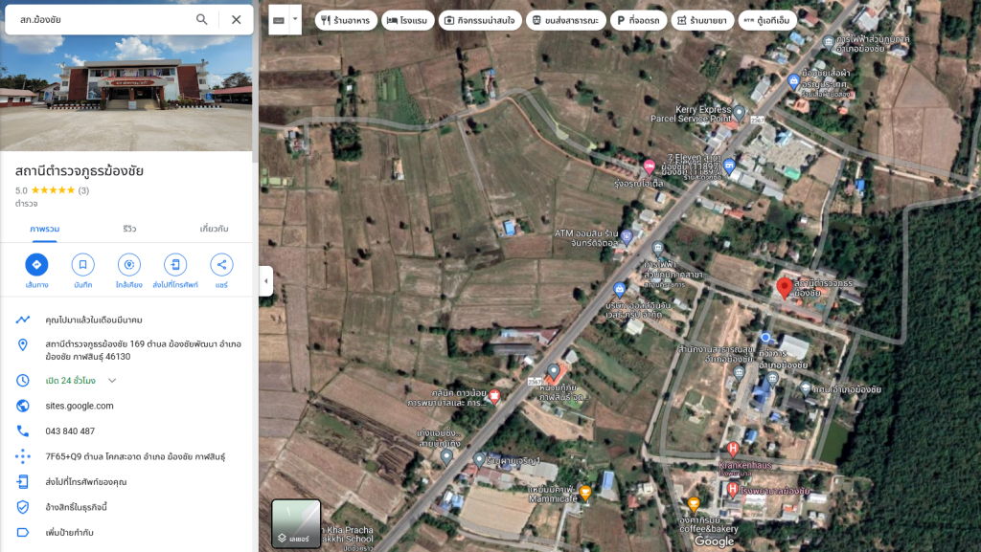Open the sites.google.com website link
The width and height of the screenshot is (981, 552).
pos(80,406)
